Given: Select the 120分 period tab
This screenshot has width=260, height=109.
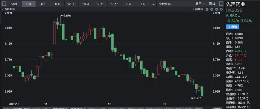Looking at the screenshot, I should 71,4.
